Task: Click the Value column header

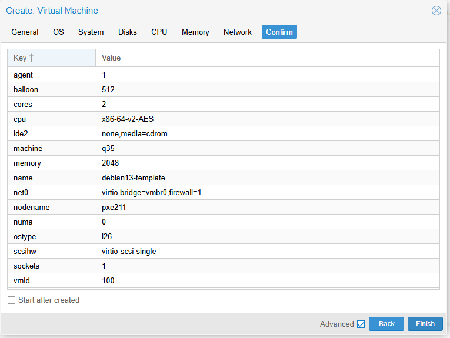Action: pos(267,58)
